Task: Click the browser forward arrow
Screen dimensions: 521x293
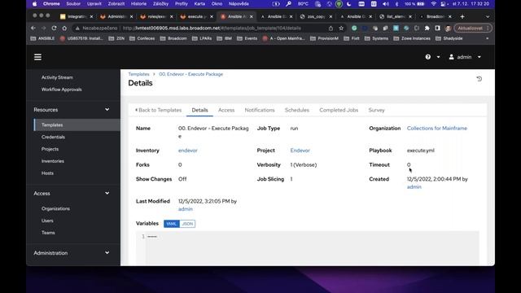Action: [43, 28]
